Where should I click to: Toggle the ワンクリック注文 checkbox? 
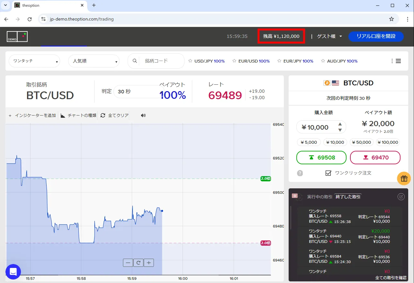click(x=328, y=173)
